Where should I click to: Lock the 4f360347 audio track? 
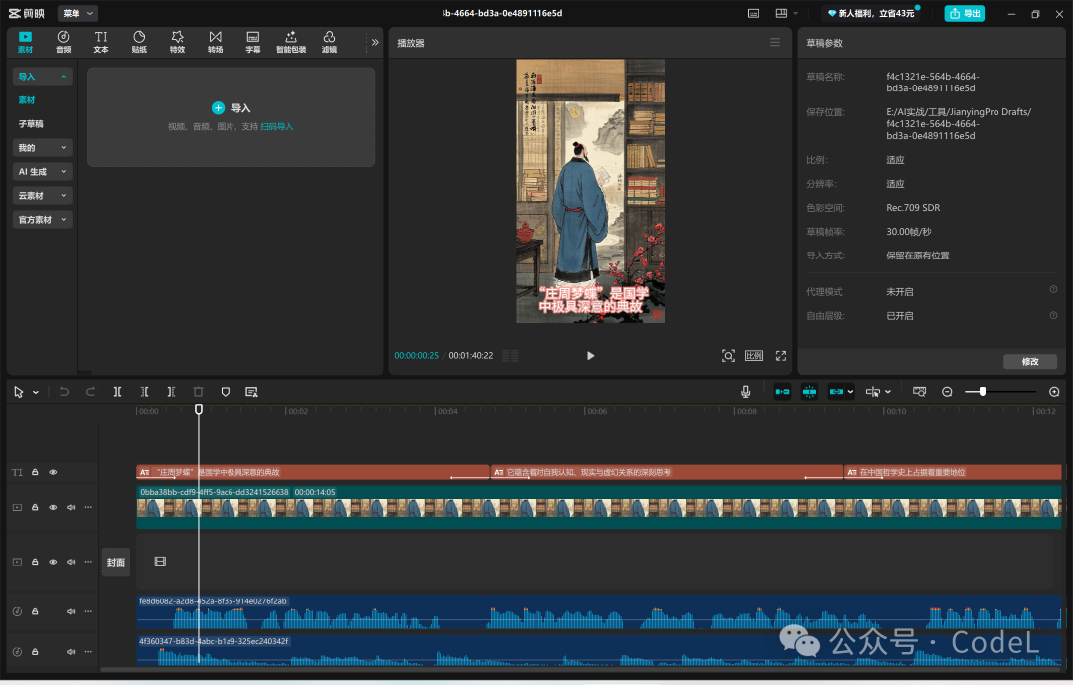coord(35,652)
